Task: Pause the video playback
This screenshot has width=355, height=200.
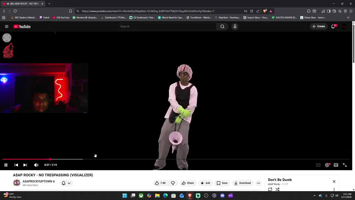Action: click(6, 165)
